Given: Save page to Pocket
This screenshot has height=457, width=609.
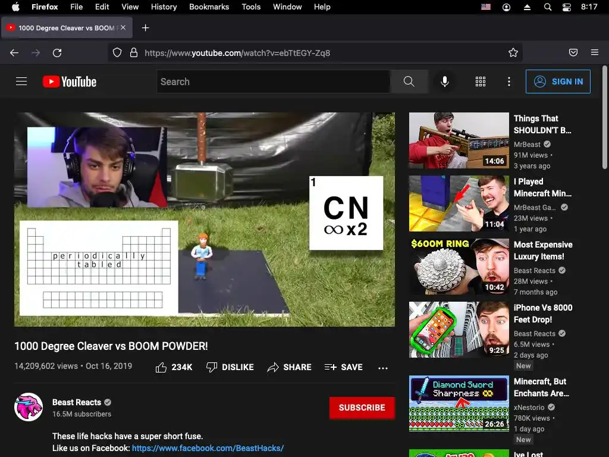Looking at the screenshot, I should point(573,52).
